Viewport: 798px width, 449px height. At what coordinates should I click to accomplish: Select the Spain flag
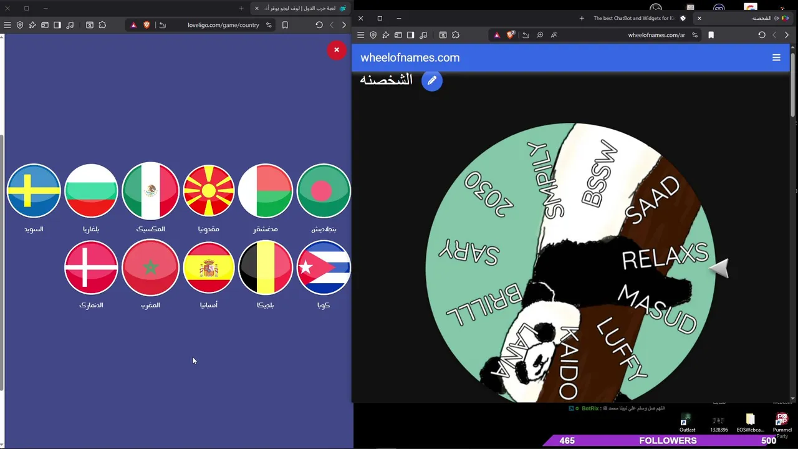tap(208, 268)
